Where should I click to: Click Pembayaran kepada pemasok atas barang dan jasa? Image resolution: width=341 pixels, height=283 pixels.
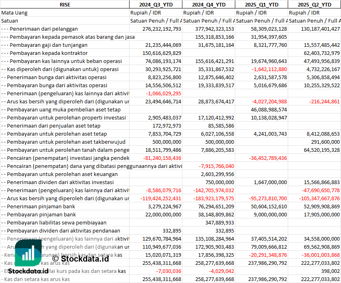(72, 37)
